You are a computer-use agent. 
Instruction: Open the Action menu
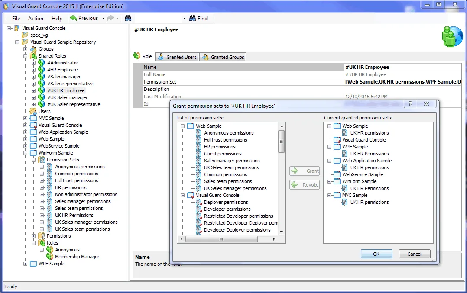click(36, 19)
